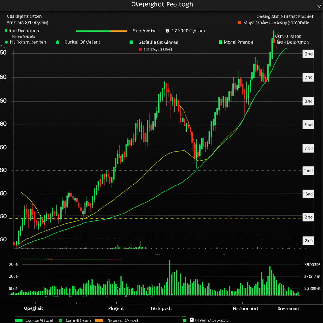Click the '2.md' price tag on the dashed line
323x323 pixels.
(308, 171)
